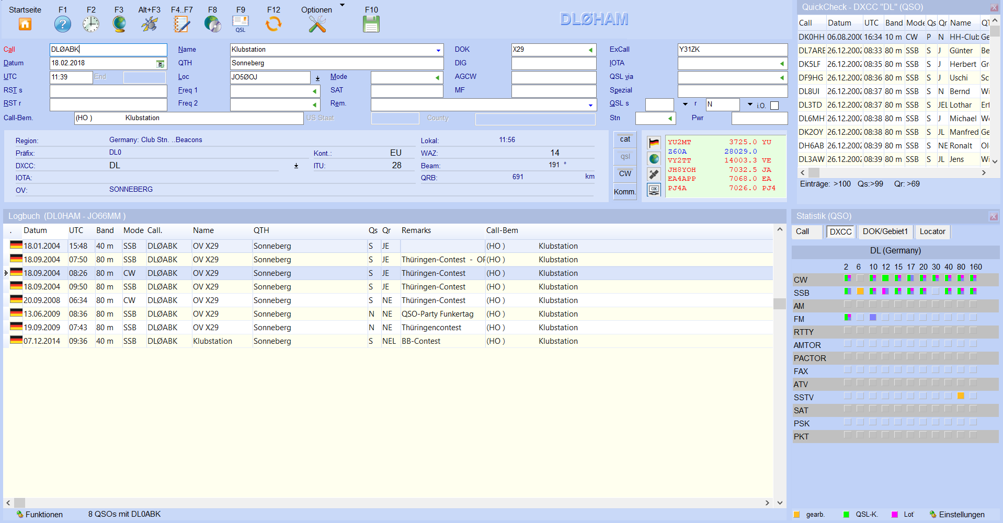Click the qsl button

pos(625,156)
